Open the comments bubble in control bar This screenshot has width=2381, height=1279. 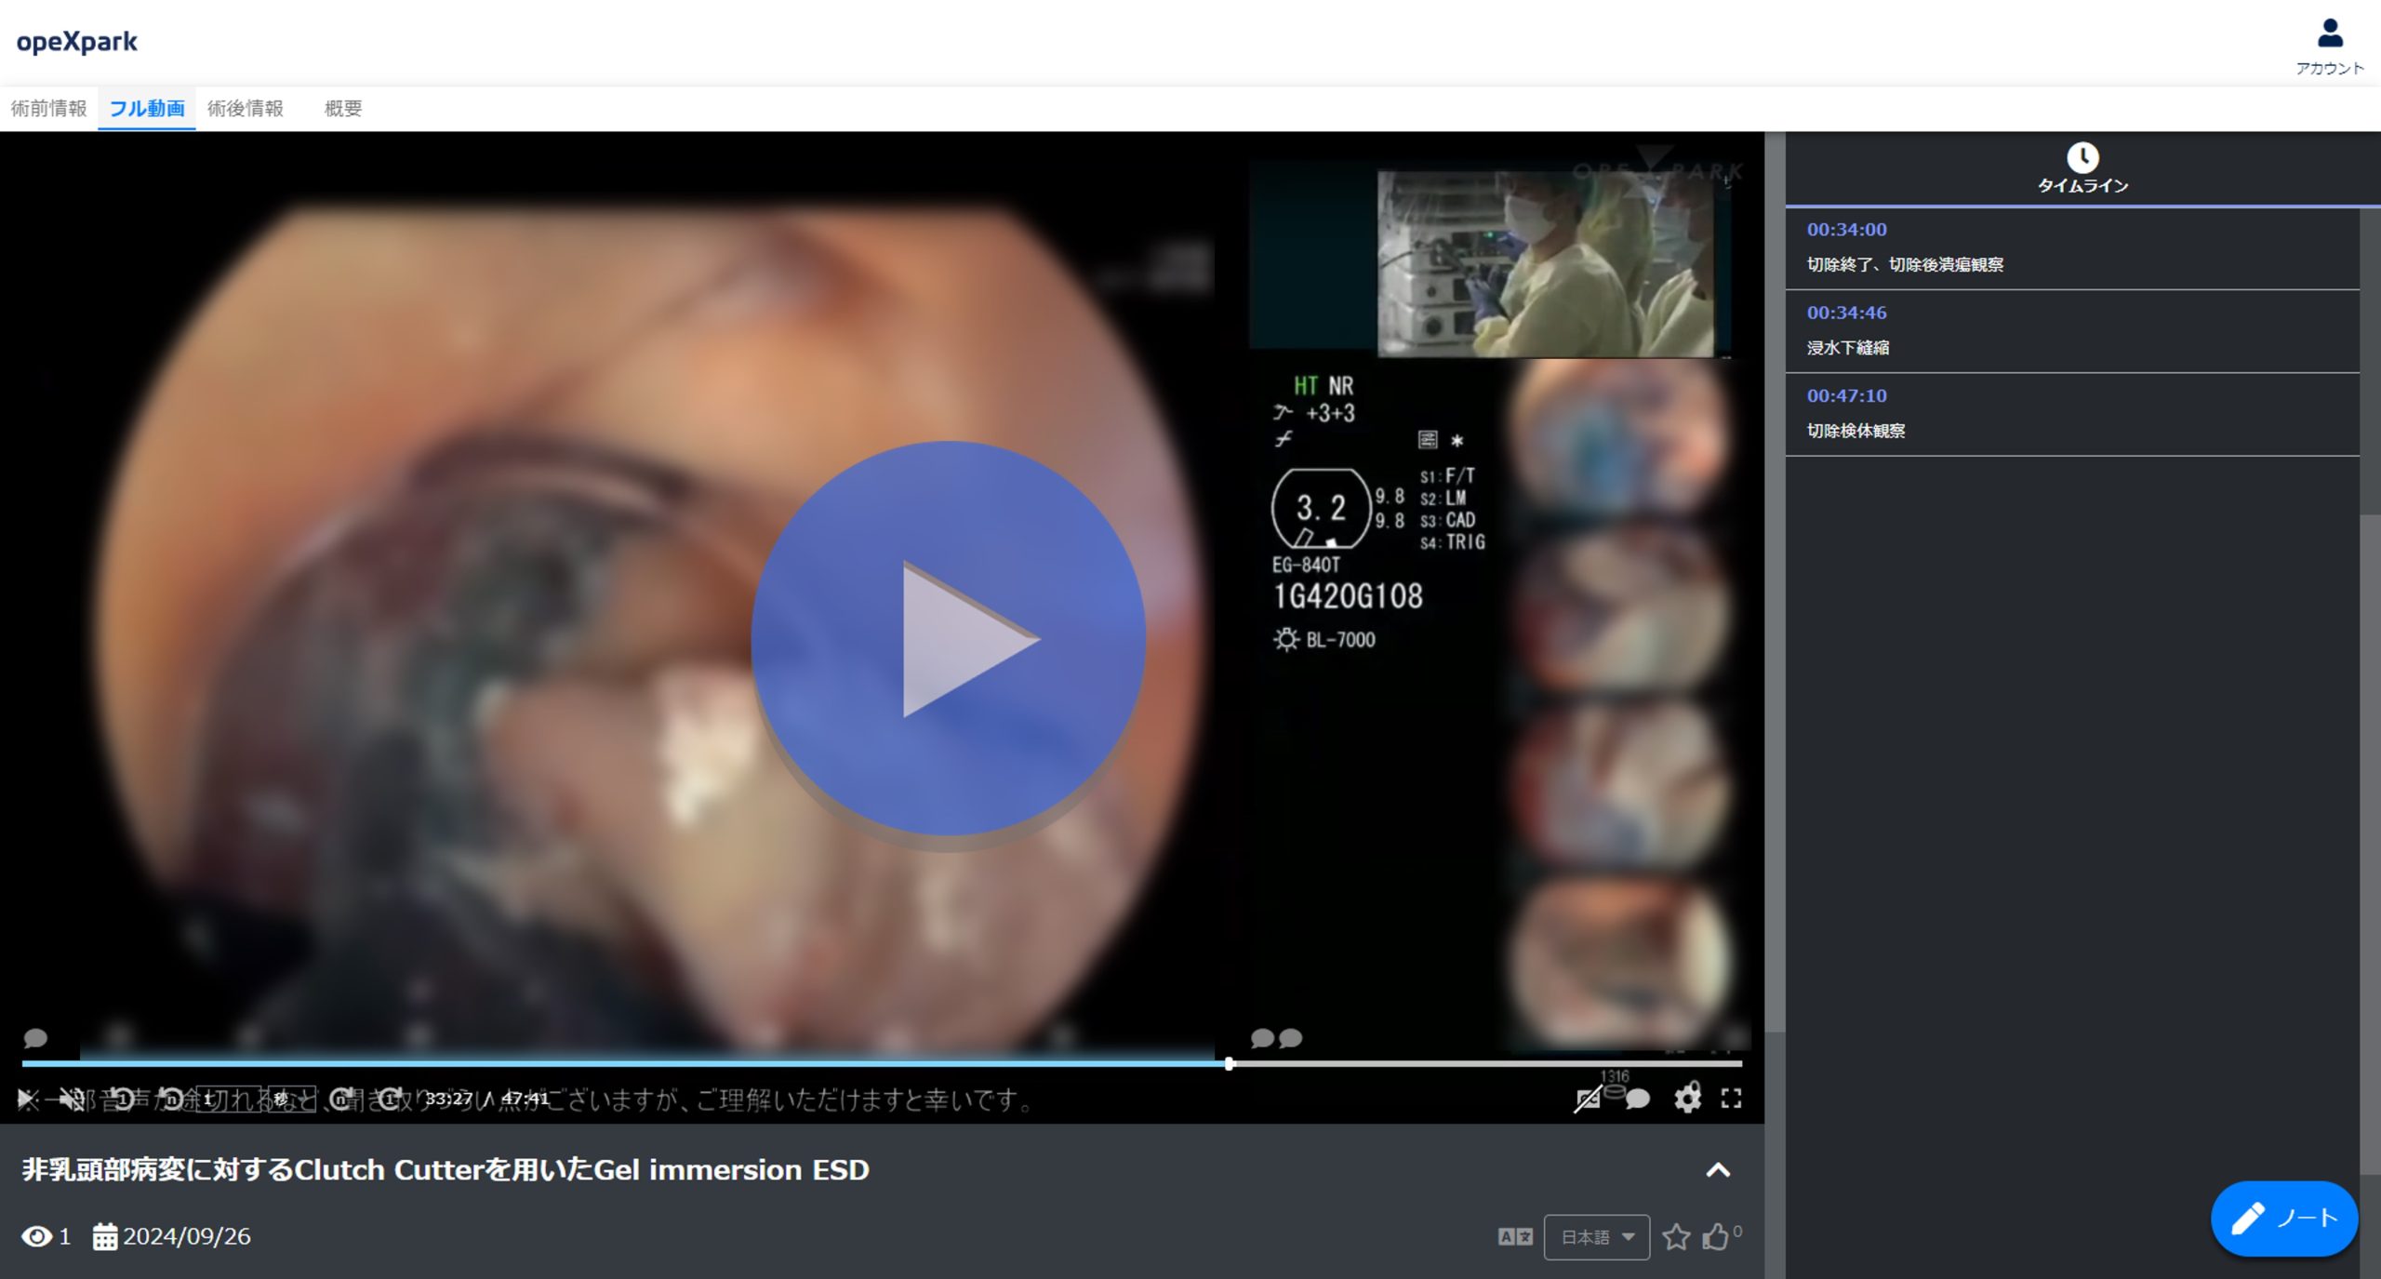pos(1638,1099)
